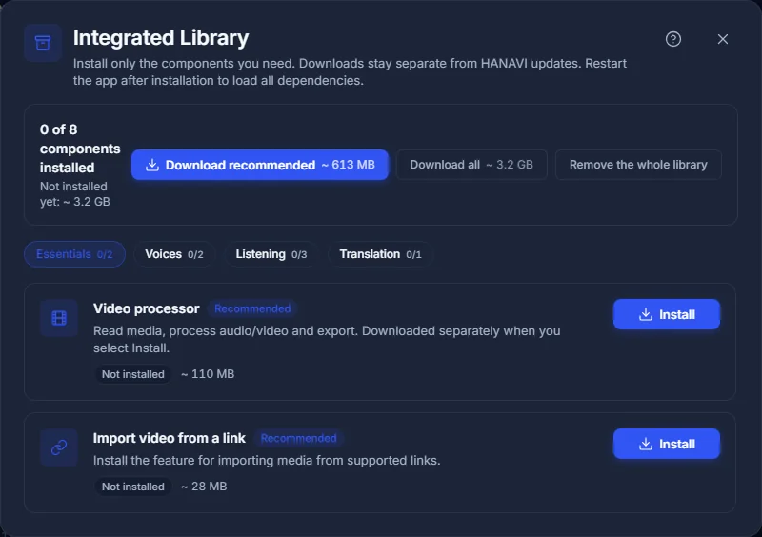
Task: Click the Video processor film icon
Action: (59, 318)
